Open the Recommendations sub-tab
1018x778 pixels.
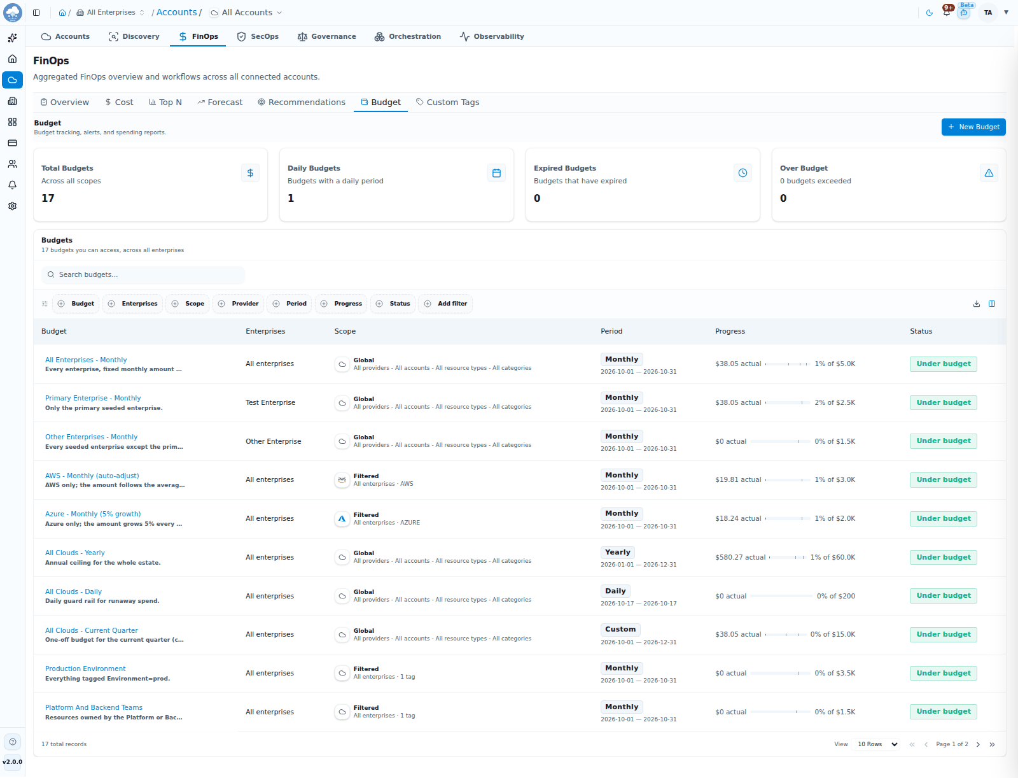(302, 103)
